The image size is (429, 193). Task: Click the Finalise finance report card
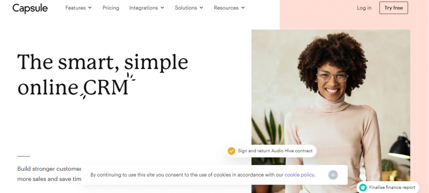click(388, 188)
